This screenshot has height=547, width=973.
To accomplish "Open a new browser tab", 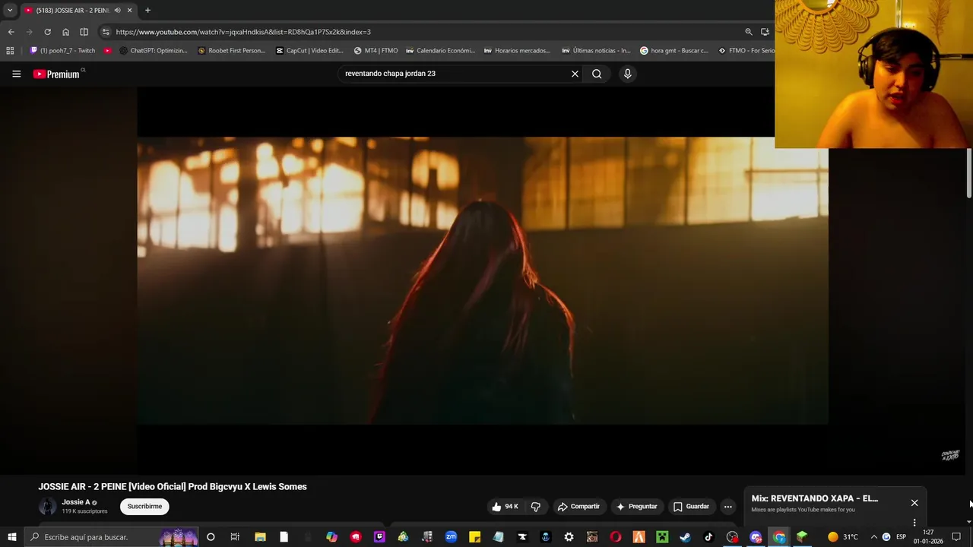I will [x=147, y=11].
